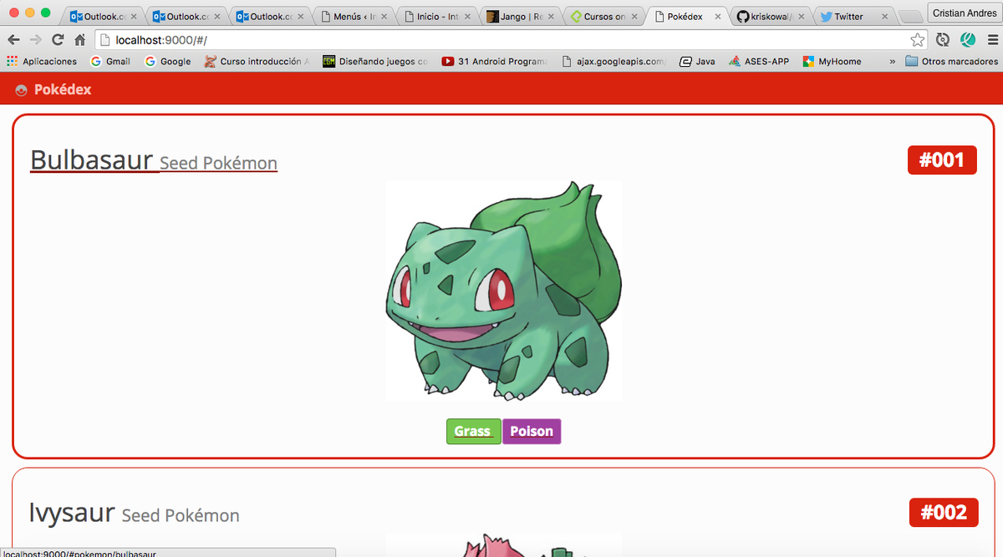
Task: Open the browser home page icon
Action: pyautogui.click(x=80, y=39)
